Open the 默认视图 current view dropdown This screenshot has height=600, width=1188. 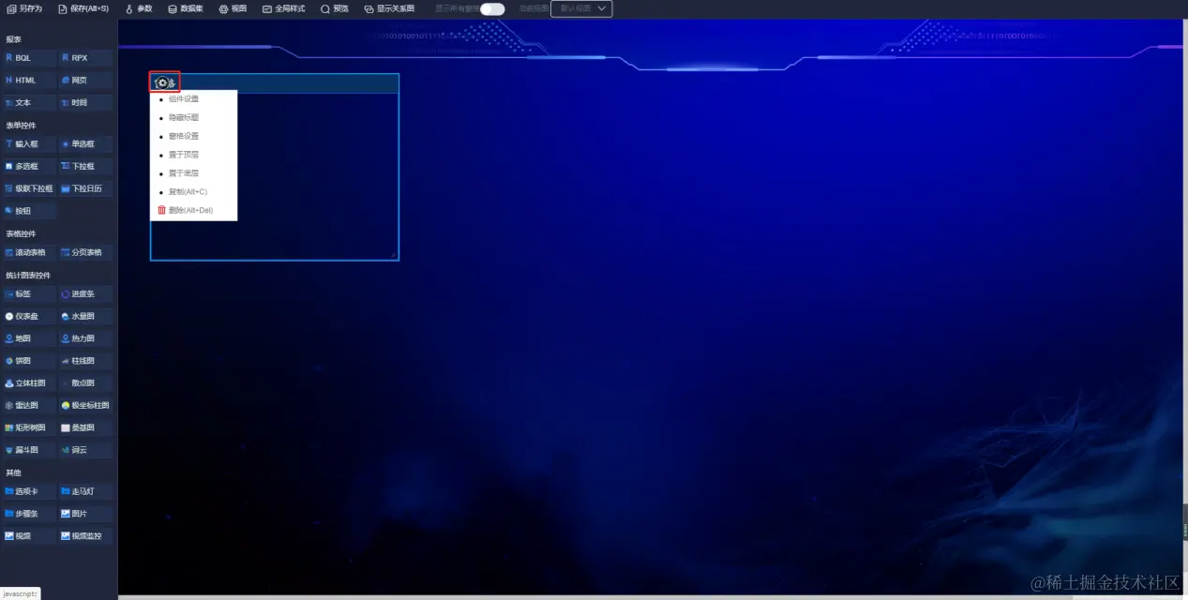pos(581,8)
